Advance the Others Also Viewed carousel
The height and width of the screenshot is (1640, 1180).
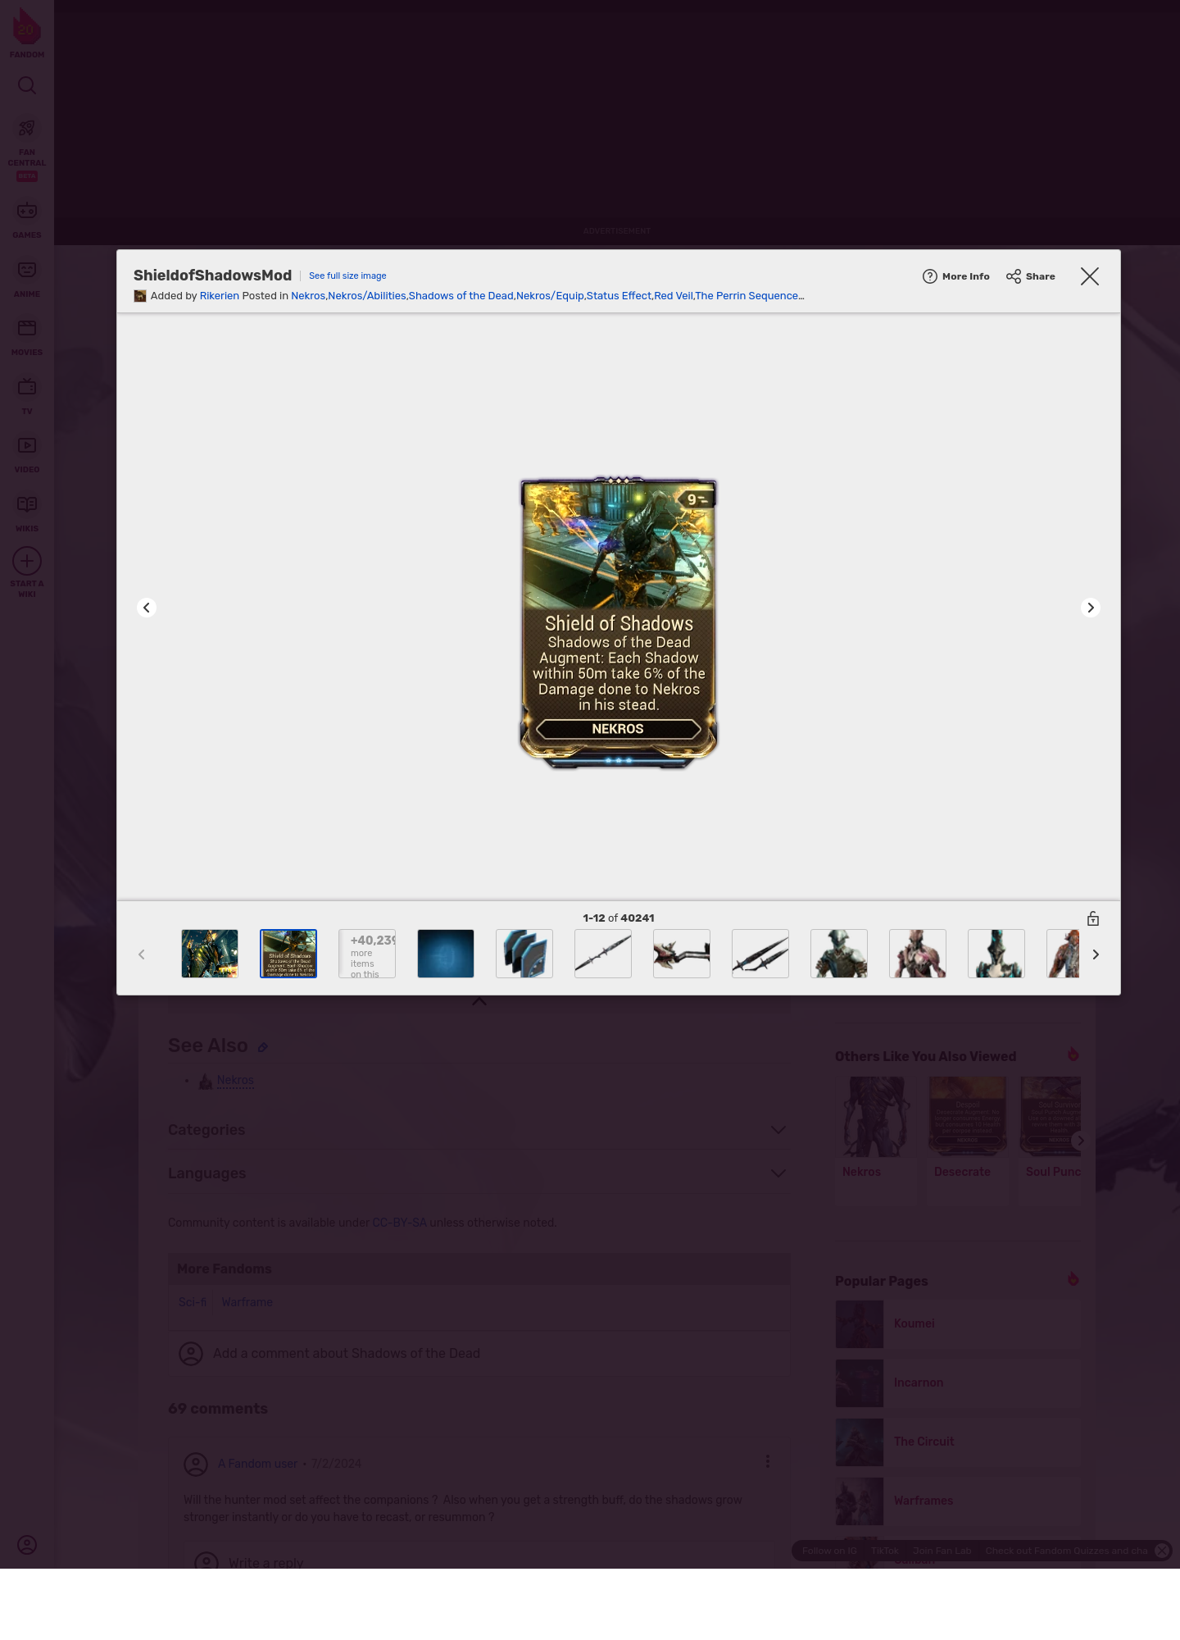(x=1080, y=1140)
